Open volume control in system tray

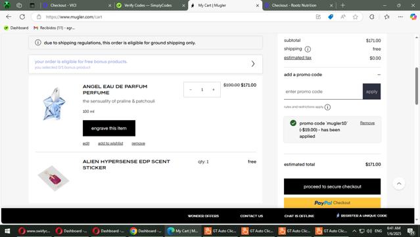(369, 231)
